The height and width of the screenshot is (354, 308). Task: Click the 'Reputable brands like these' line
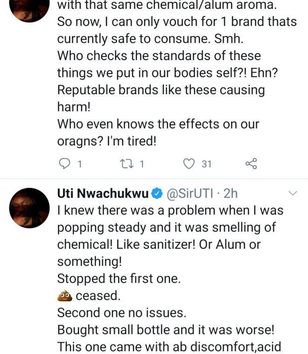coord(161,90)
